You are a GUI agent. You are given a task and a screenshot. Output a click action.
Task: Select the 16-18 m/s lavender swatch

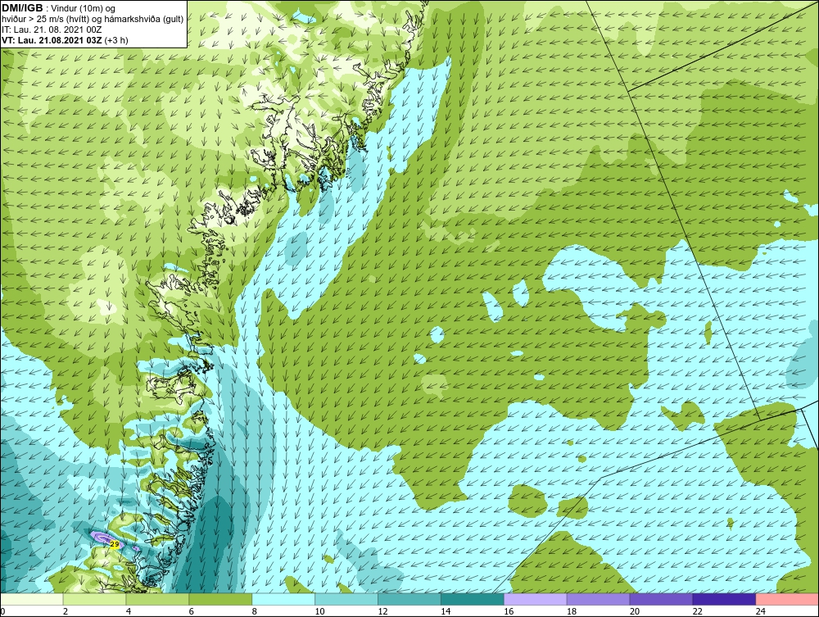[x=536, y=599]
